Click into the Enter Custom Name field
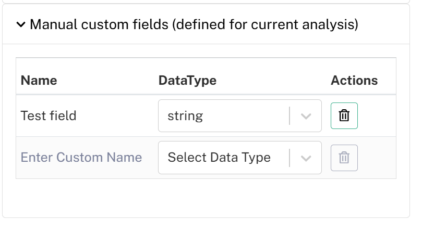Viewport: 422px width, 232px height. pyautogui.click(x=81, y=157)
